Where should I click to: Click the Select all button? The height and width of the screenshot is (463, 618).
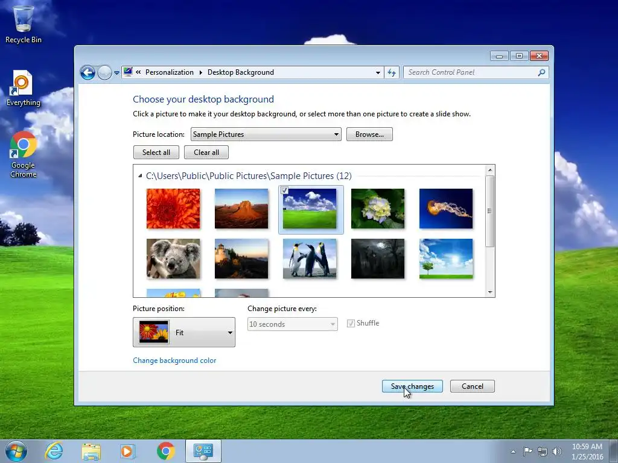(x=156, y=153)
